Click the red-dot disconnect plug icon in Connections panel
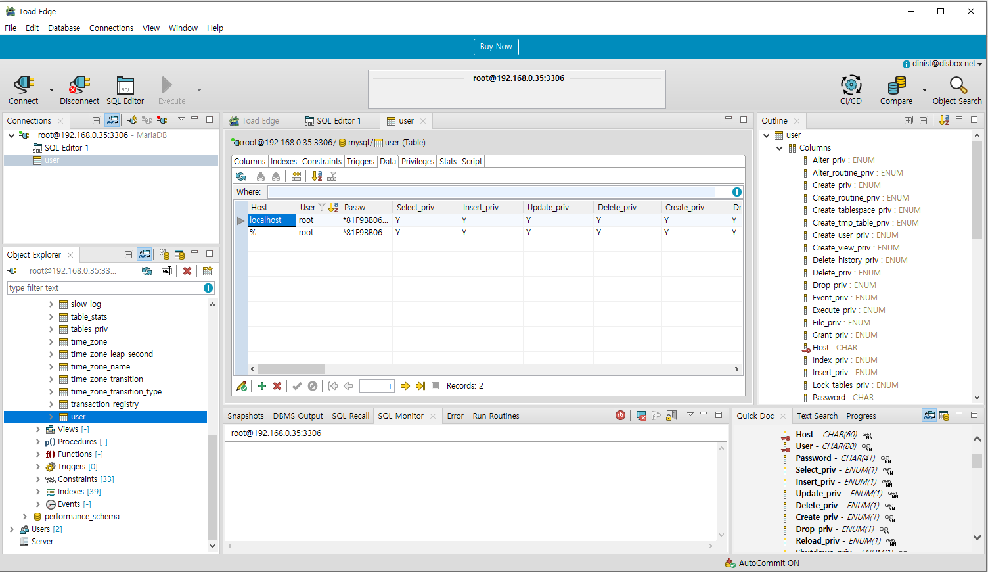The width and height of the screenshot is (988, 572). (162, 120)
